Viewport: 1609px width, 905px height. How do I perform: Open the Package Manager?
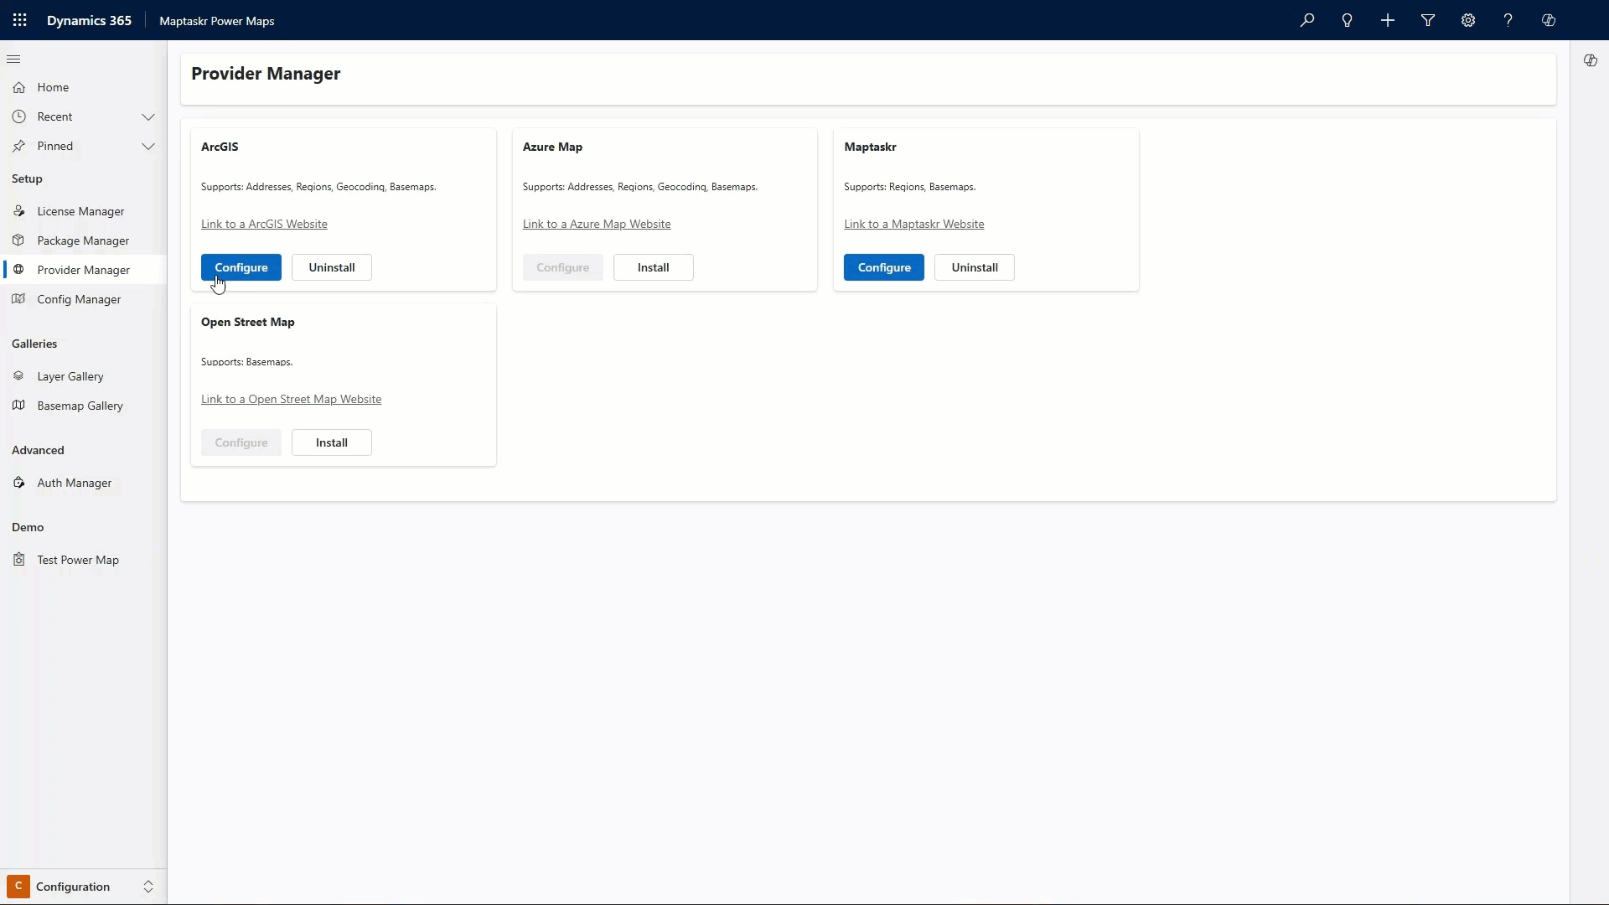pyautogui.click(x=82, y=240)
